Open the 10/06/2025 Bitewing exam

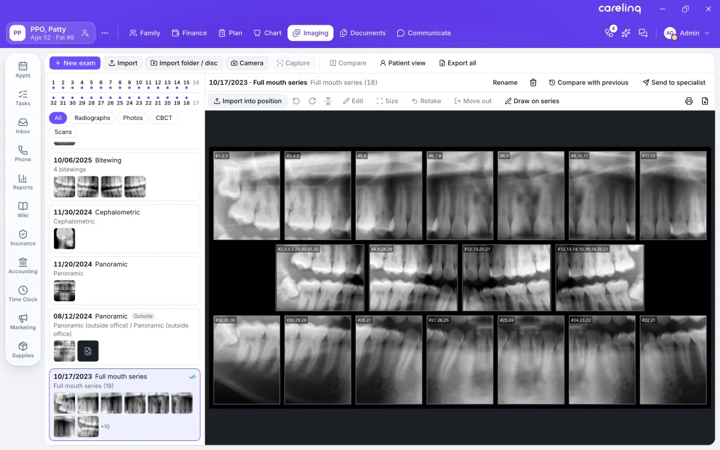(x=124, y=176)
